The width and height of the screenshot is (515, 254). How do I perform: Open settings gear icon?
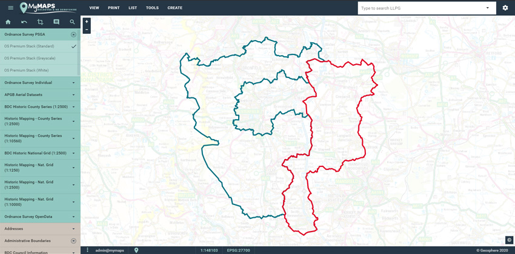pos(505,8)
